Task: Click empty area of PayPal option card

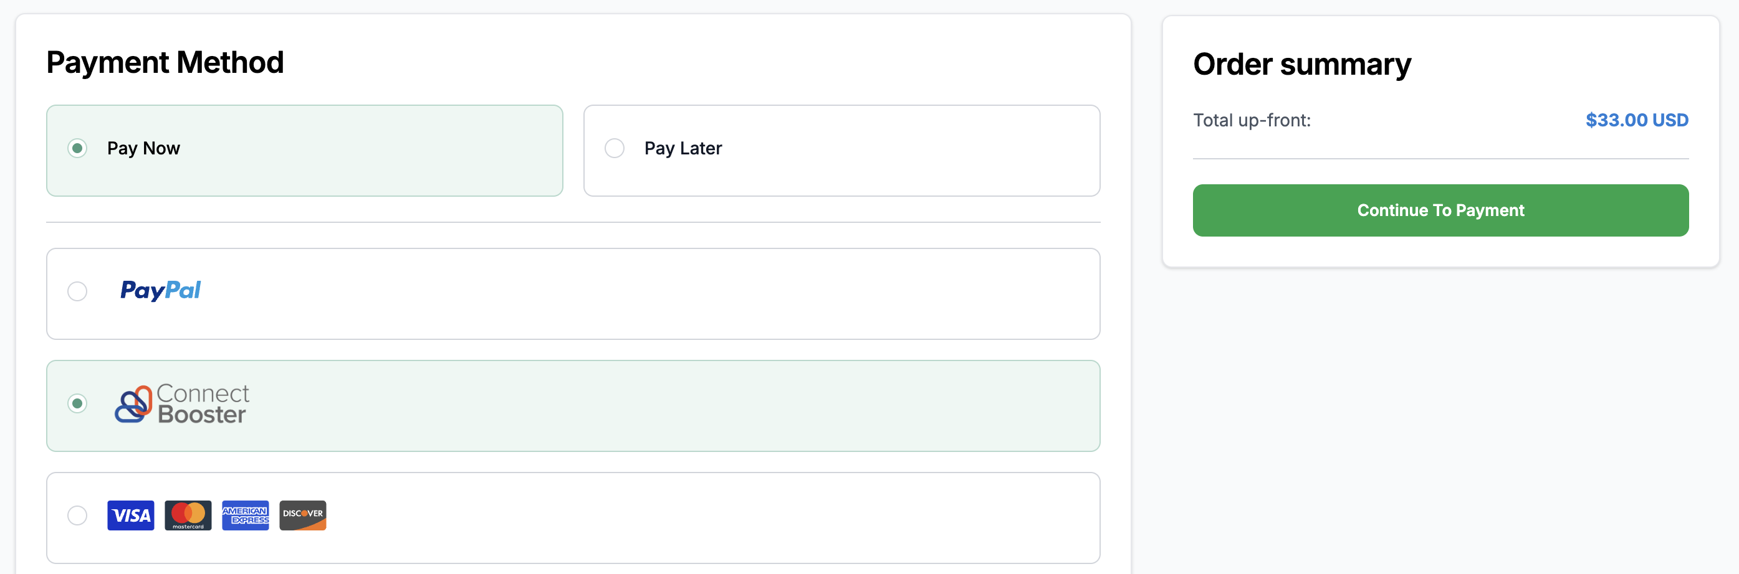Action: 648,294
